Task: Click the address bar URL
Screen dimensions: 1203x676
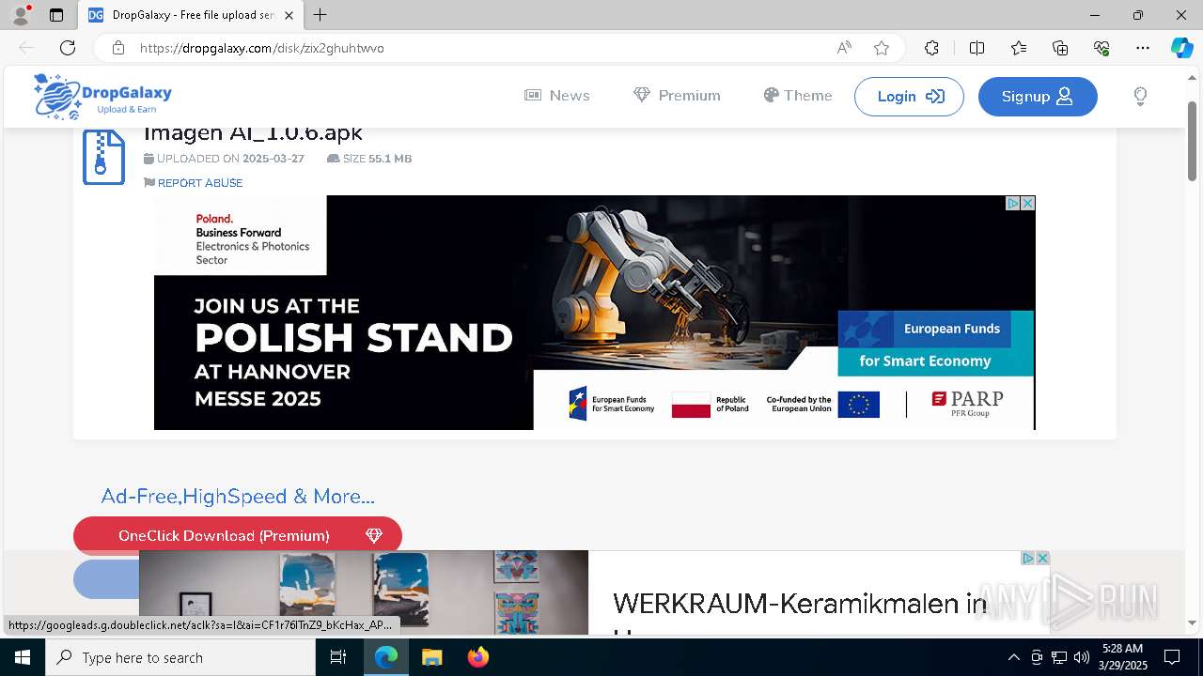Action: 262,48
